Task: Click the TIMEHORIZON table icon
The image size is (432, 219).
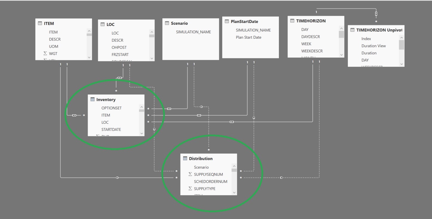Action: pyautogui.click(x=292, y=21)
